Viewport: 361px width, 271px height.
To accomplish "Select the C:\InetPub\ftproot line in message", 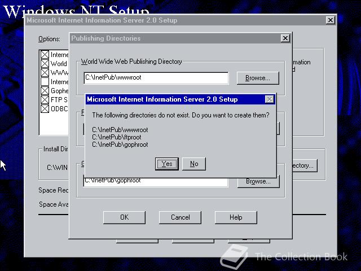I will tap(117, 137).
